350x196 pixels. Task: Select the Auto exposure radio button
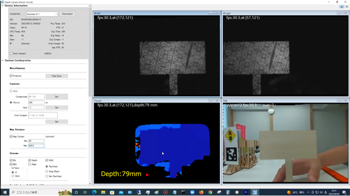pyautogui.click(x=11, y=91)
